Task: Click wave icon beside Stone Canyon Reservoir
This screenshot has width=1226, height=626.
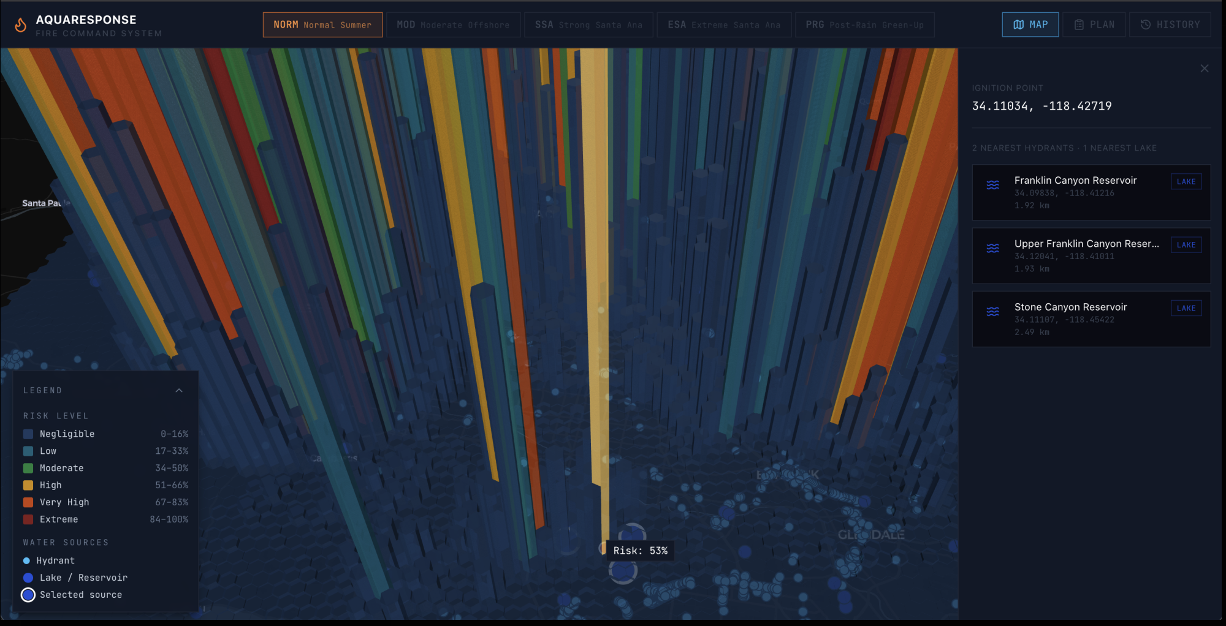Action: [x=993, y=312]
